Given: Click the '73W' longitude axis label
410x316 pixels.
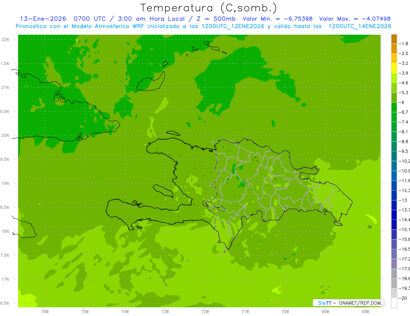Looking at the screenshot, I should pos(165,312).
